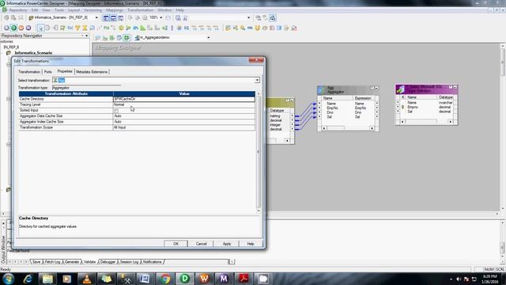Open the Repository menu
This screenshot has width=506, height=285.
[x=18, y=10]
